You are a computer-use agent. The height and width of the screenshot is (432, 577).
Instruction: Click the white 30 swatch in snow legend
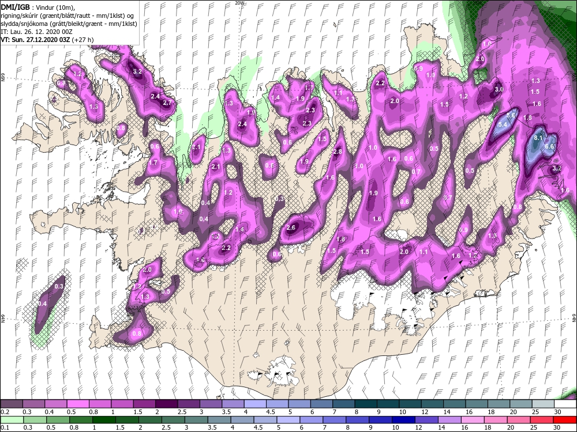[x=565, y=404]
